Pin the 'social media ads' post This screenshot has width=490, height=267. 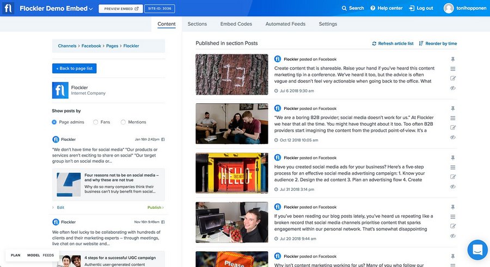[453, 158]
